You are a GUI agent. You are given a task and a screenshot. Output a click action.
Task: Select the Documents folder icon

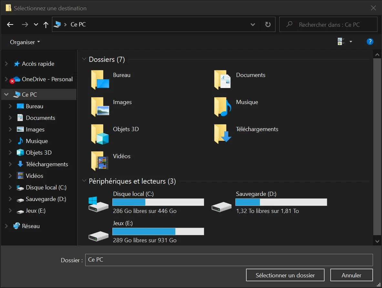[x=222, y=80]
